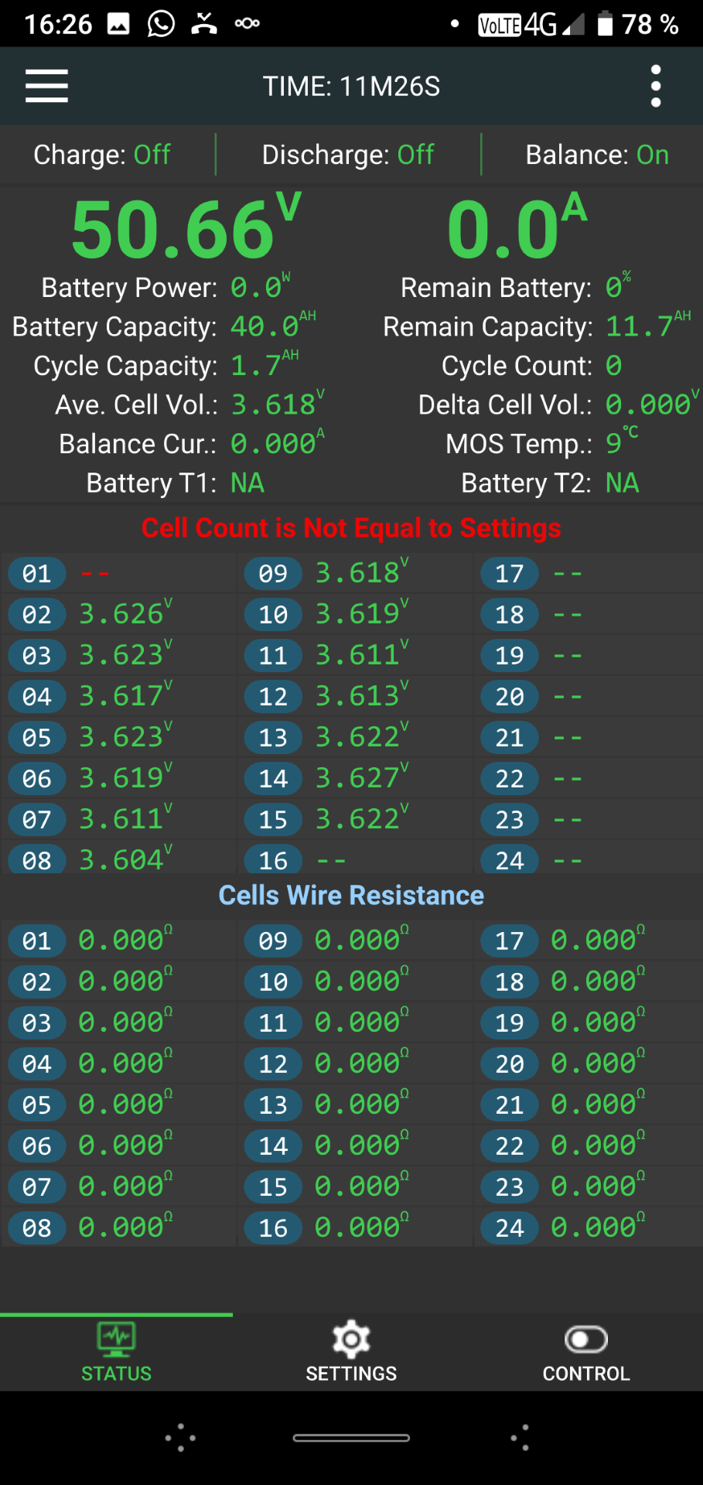Tap the image notification icon
The height and width of the screenshot is (1485, 703).
click(x=118, y=24)
